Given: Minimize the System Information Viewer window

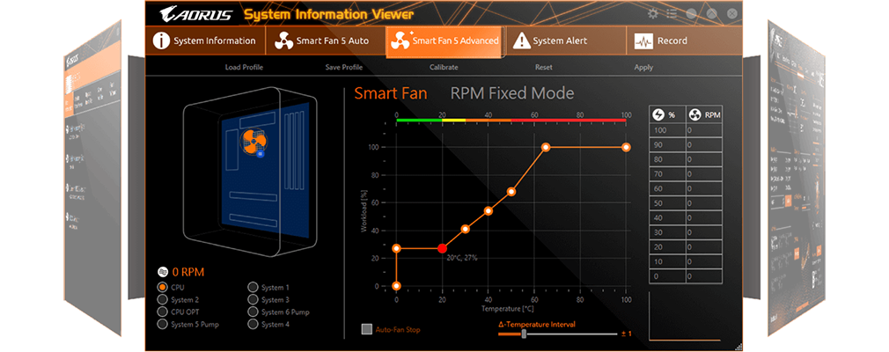Looking at the screenshot, I should 692,13.
